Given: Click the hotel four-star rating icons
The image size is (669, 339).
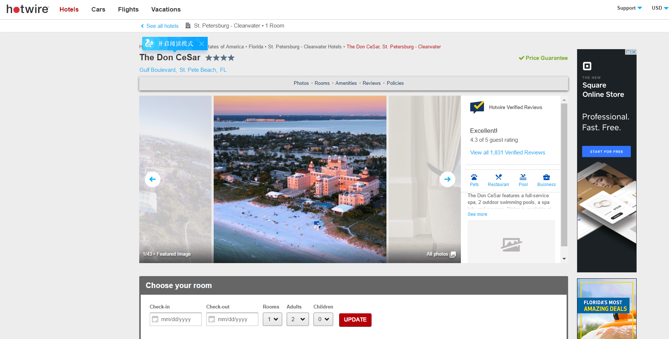Looking at the screenshot, I should [x=220, y=58].
